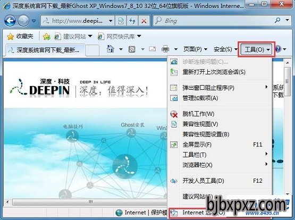Open the address bar URL dropdown arrow
The image size is (295, 220).
(111, 21)
